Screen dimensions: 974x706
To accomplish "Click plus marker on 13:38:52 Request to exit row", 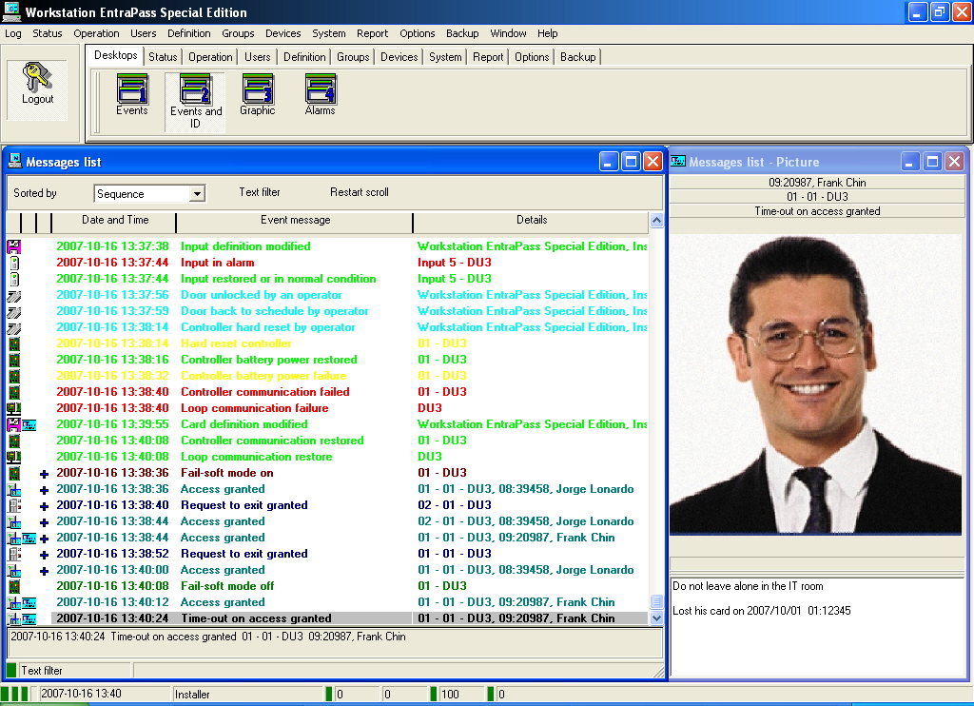I will [44, 555].
